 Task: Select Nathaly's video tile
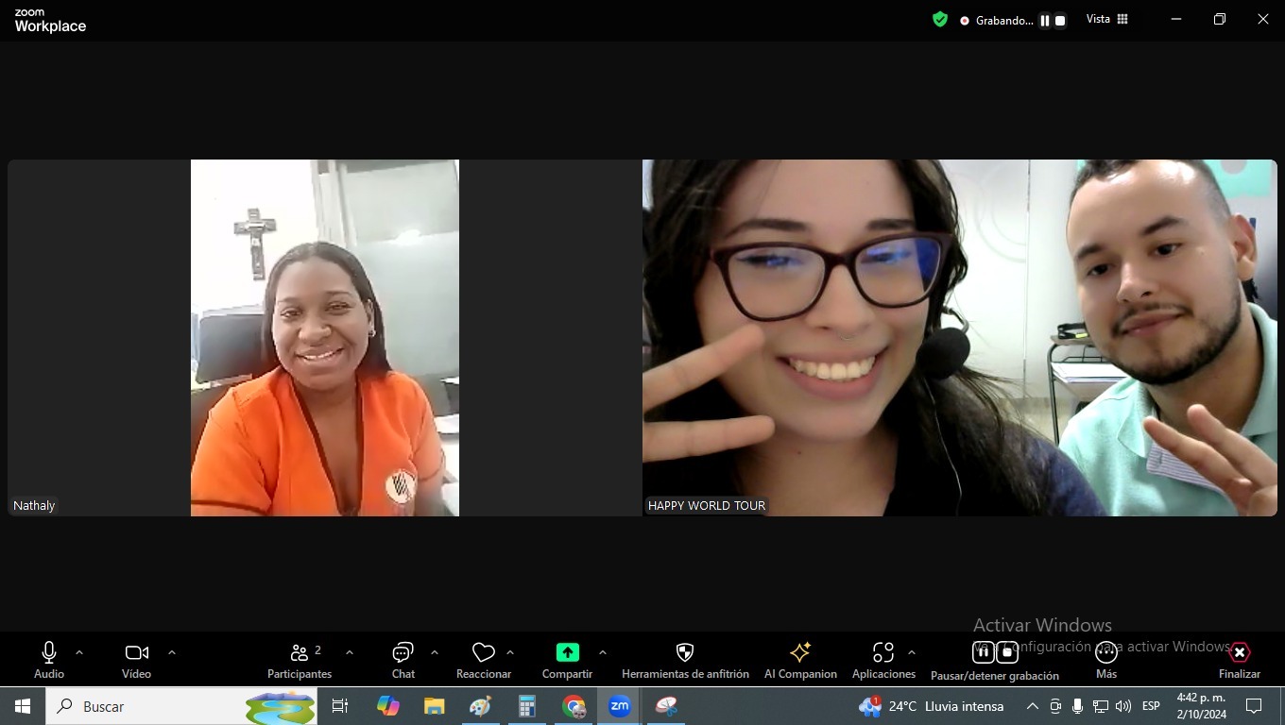[325, 338]
